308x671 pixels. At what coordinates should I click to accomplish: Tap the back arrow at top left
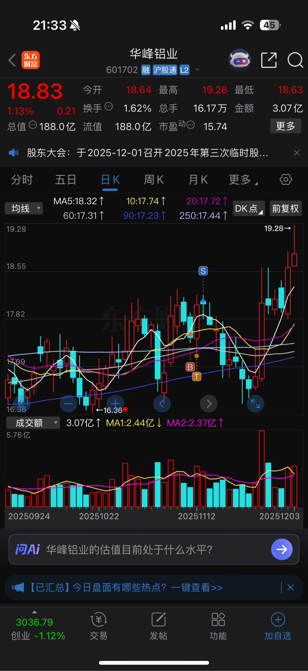[x=12, y=60]
